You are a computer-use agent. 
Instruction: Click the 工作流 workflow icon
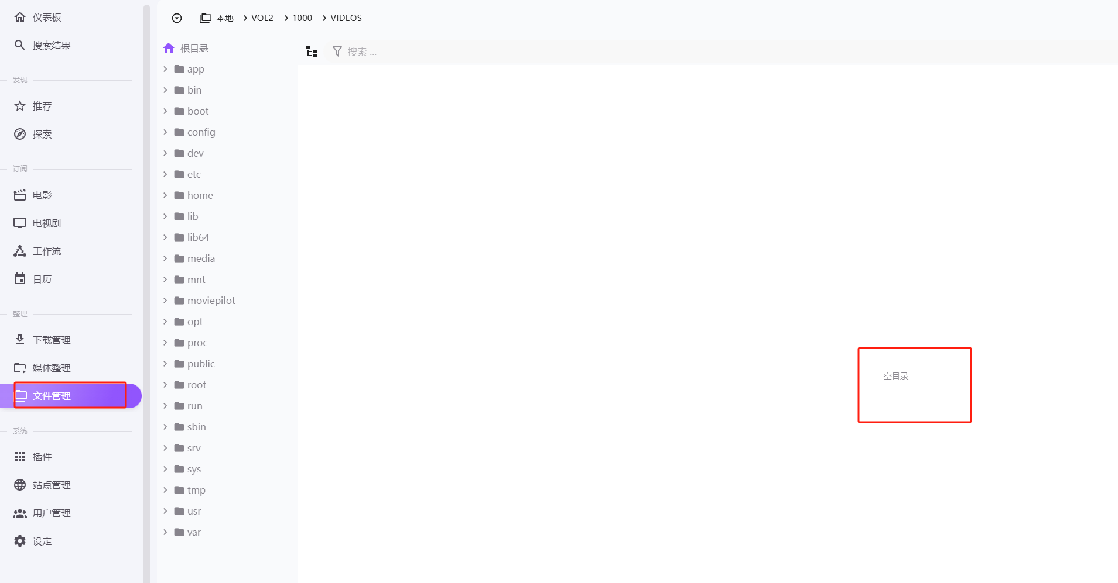(x=20, y=251)
